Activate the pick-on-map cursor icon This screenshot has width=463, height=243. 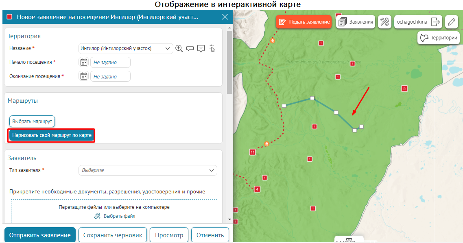pos(212,48)
